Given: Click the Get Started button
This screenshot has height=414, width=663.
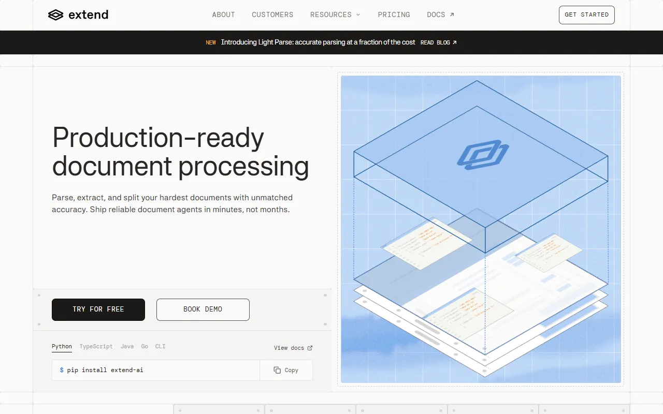Looking at the screenshot, I should pos(587,15).
